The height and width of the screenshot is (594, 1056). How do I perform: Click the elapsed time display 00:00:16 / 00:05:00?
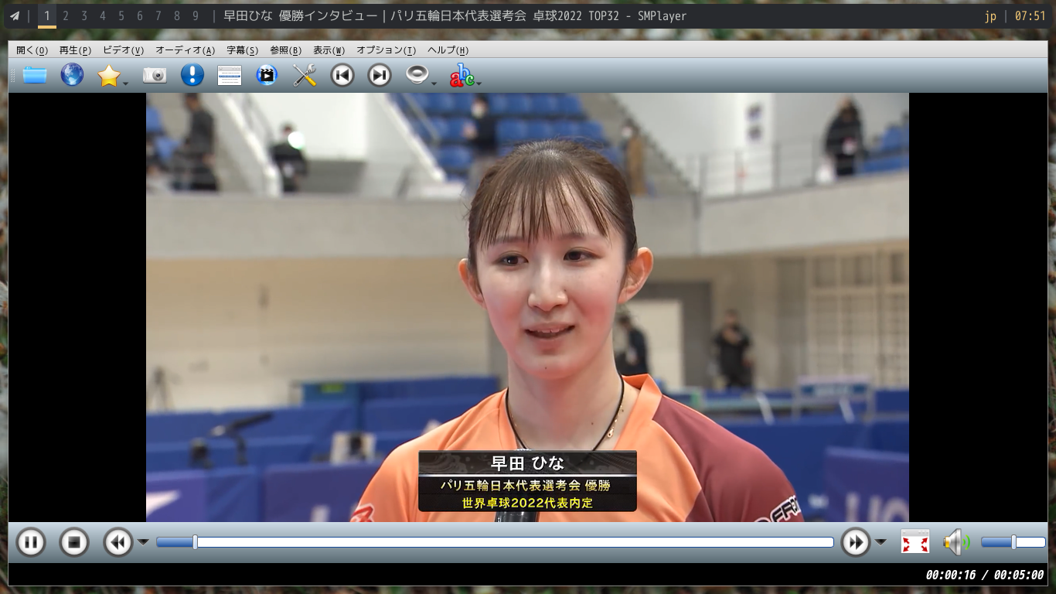(984, 575)
